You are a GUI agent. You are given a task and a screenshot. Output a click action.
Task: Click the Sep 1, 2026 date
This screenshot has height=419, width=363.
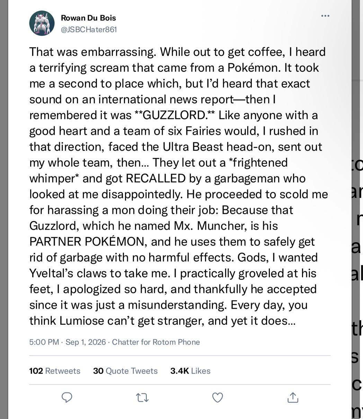click(86, 342)
